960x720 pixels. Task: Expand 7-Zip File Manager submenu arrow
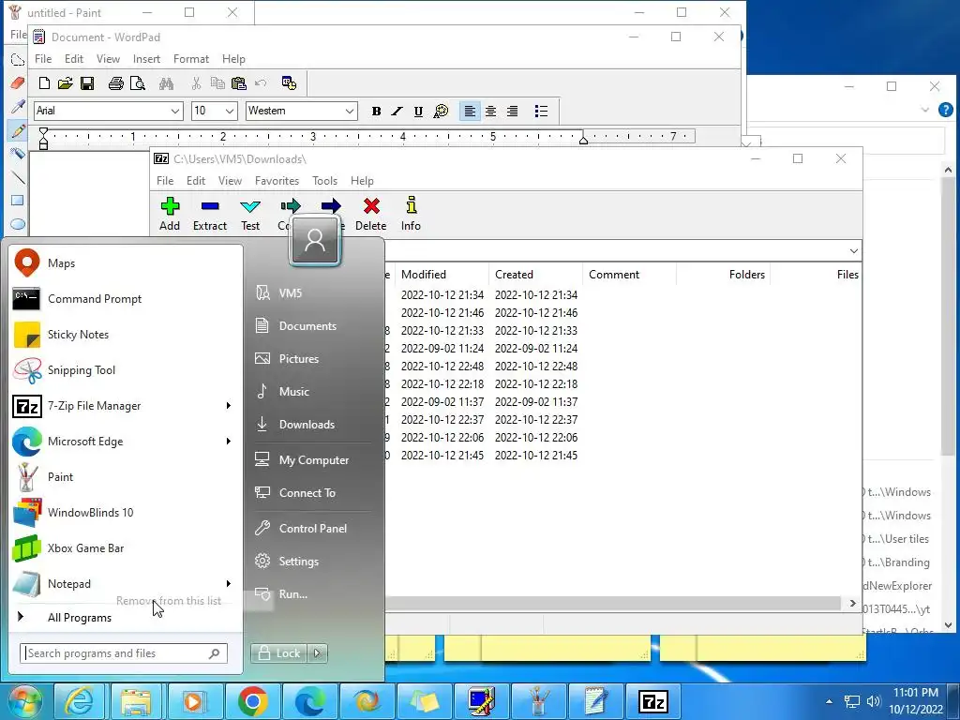tap(229, 405)
